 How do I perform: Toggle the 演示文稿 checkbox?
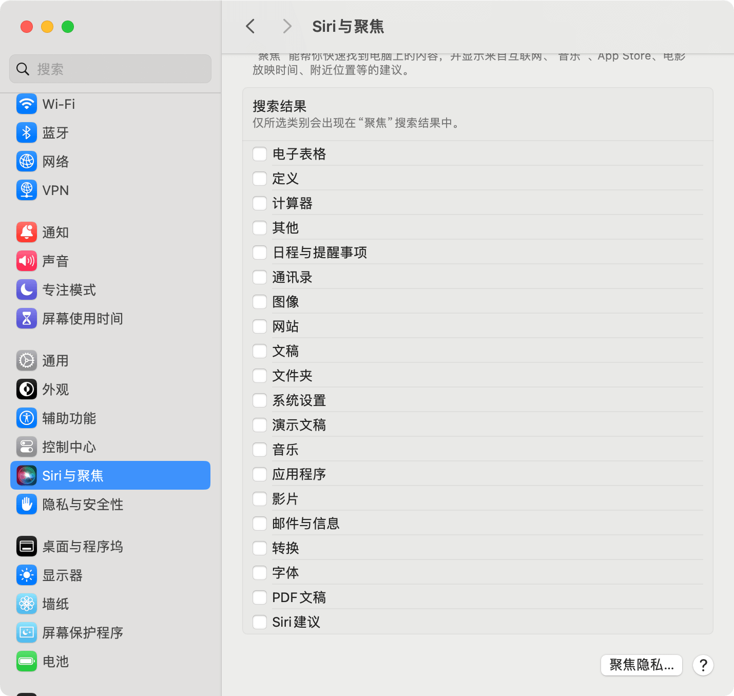260,425
